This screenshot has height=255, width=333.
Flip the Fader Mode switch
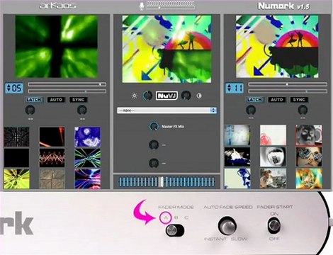pyautogui.click(x=174, y=230)
